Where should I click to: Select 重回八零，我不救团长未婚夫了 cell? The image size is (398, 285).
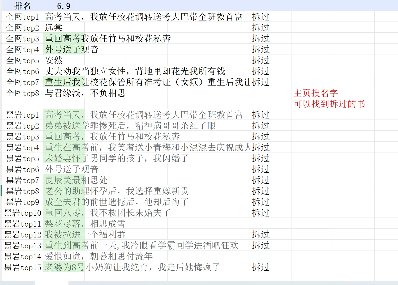coord(108,213)
